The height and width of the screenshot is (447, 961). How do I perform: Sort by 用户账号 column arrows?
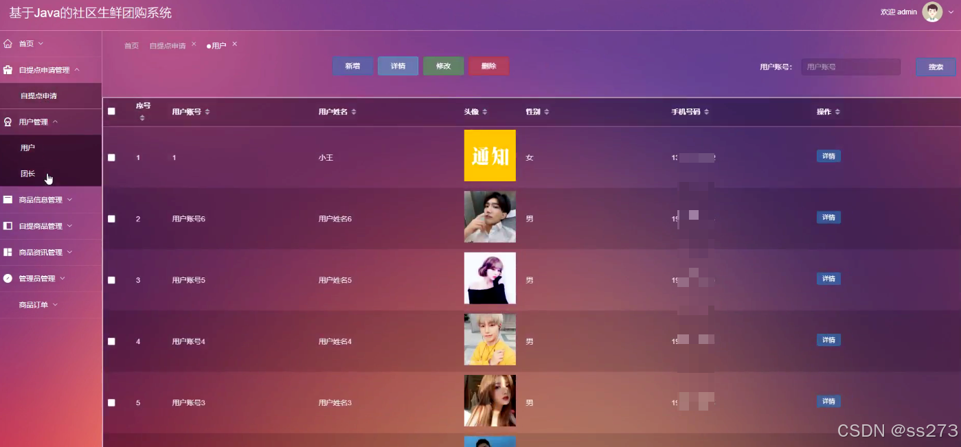coord(207,112)
